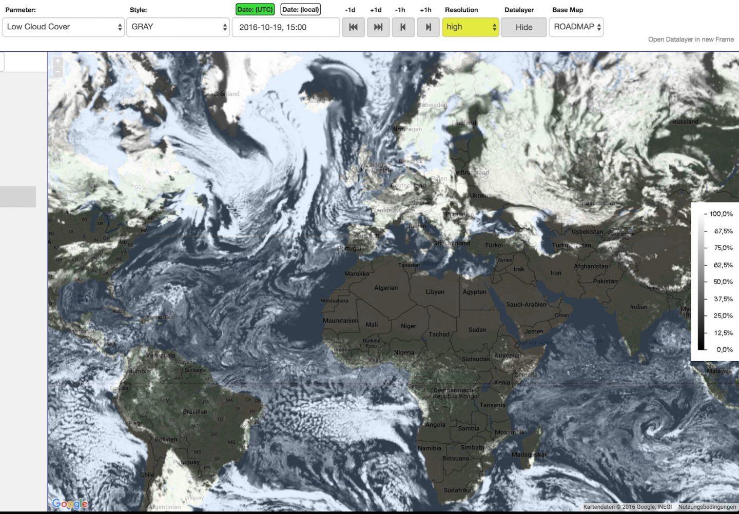This screenshot has height=514, width=739.
Task: Select the collapsed gray sidebar panel
Action: point(18,196)
